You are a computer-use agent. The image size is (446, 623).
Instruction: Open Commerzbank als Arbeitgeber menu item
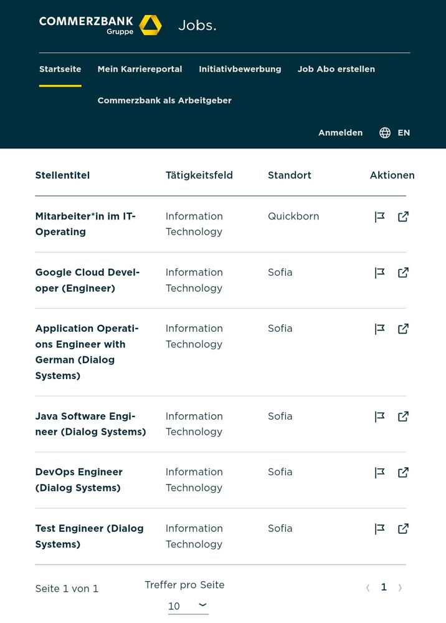pos(164,100)
